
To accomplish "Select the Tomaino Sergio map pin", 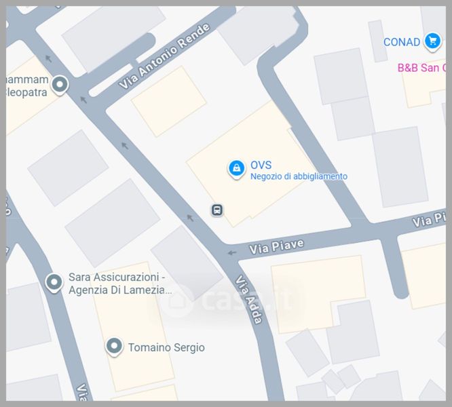I will [x=114, y=347].
